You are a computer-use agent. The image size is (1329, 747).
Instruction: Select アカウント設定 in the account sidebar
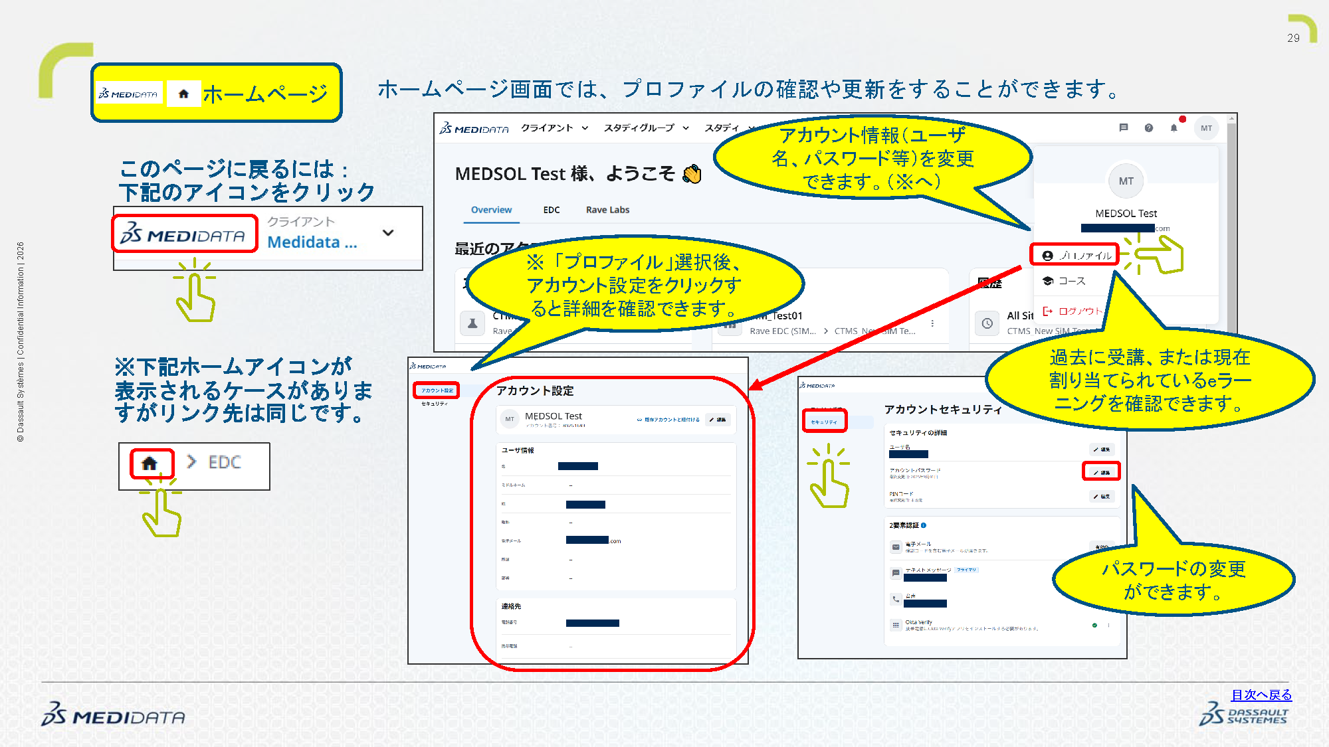click(x=437, y=390)
